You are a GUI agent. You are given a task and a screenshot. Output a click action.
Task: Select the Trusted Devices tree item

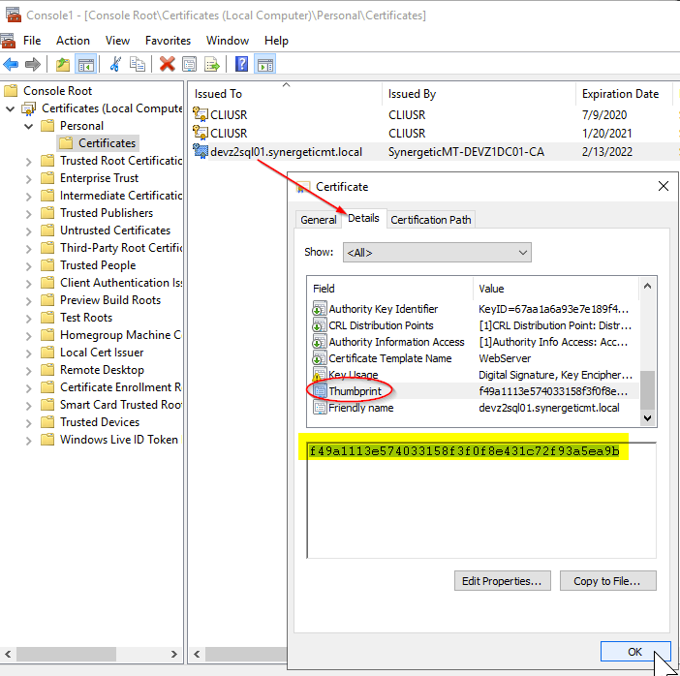pos(100,422)
